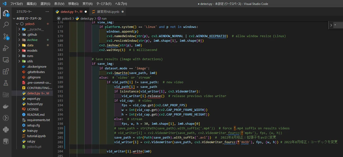
Task: Click unsaved dot on 練習用NB.ipynb tab
Action: 123,12
